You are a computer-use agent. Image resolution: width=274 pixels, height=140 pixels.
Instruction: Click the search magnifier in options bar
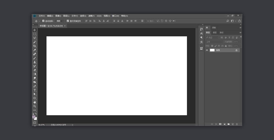point(227,21)
